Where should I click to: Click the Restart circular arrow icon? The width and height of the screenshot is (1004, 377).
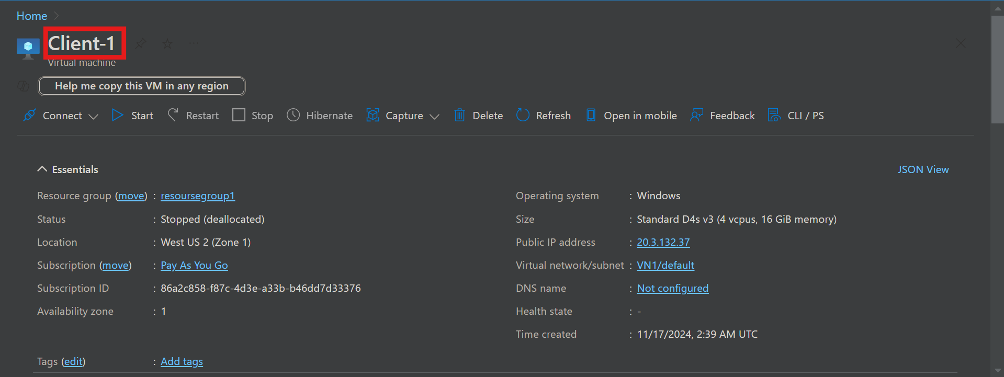tap(173, 115)
